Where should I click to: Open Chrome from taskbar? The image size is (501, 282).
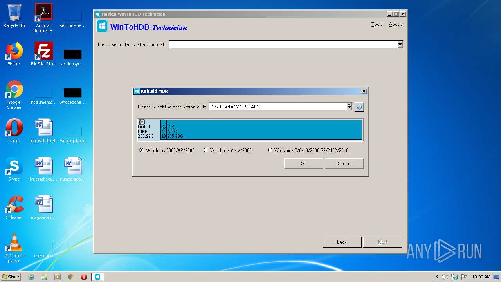coord(71,277)
